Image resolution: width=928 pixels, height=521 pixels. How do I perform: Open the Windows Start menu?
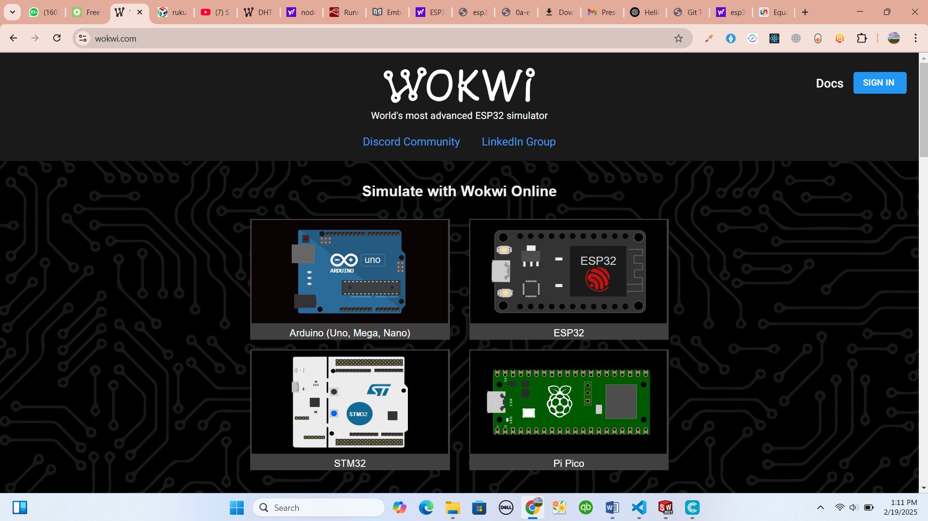pos(237,507)
